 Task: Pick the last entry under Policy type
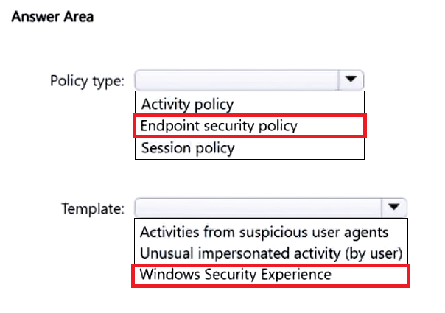point(187,148)
